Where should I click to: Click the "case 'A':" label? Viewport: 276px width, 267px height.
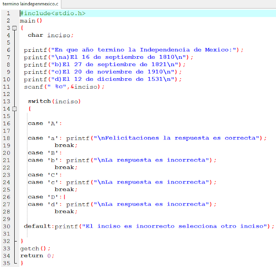(x=45, y=124)
